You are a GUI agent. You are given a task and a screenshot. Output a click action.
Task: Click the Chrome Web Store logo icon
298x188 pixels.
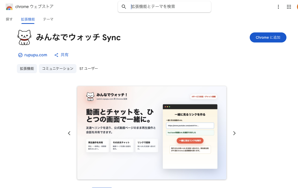9,7
